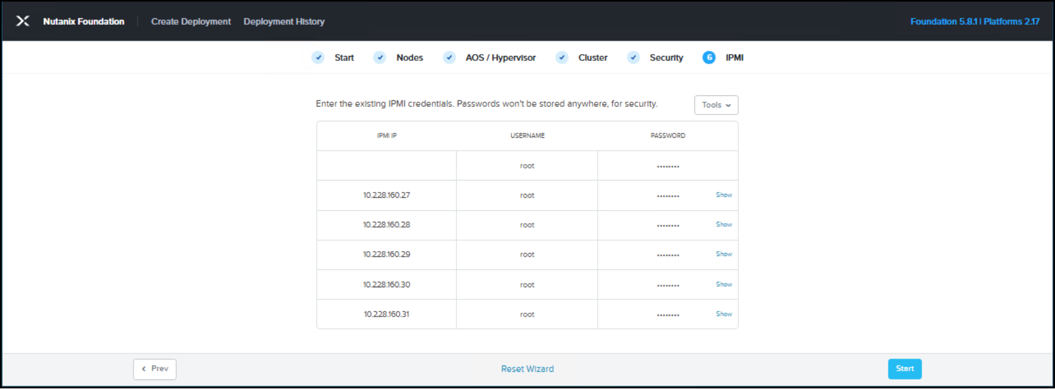
Task: Click Nutanix Foundation title
Action: (83, 21)
